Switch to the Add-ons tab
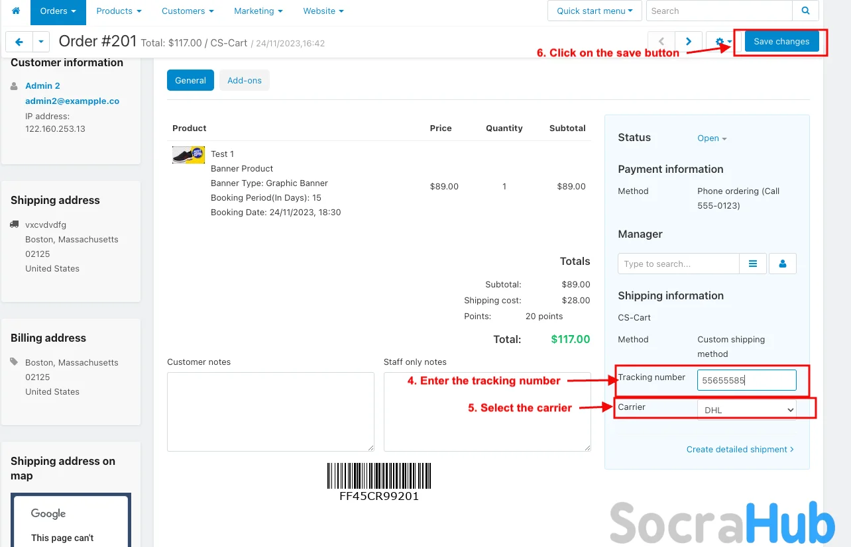 tap(245, 80)
